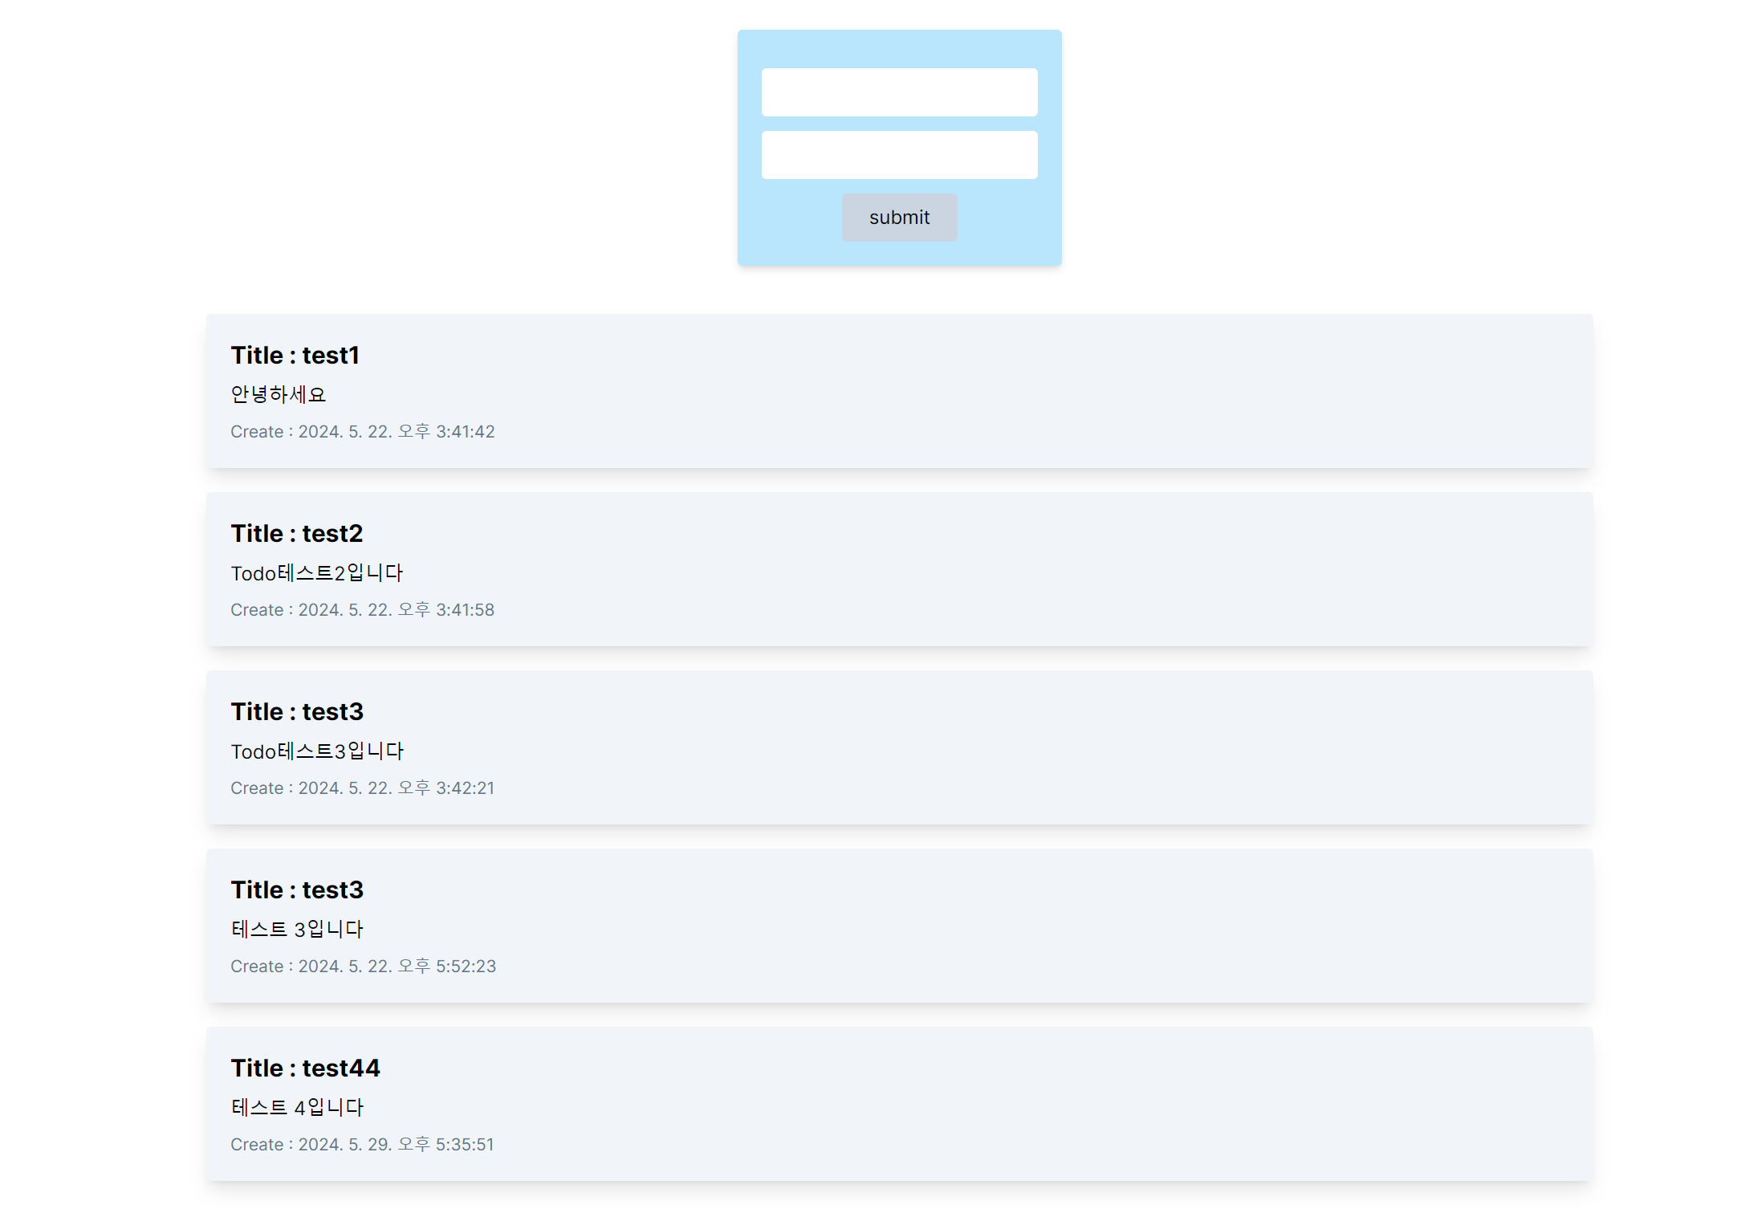Click the timestamp ending 3:42:21
This screenshot has width=1753, height=1209.
pos(362,788)
